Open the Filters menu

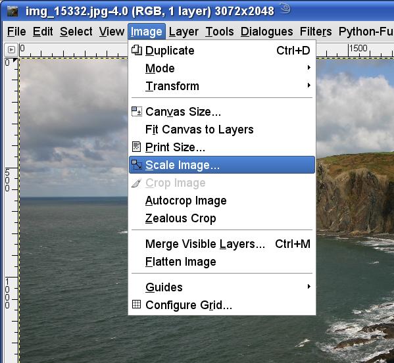pyautogui.click(x=316, y=32)
